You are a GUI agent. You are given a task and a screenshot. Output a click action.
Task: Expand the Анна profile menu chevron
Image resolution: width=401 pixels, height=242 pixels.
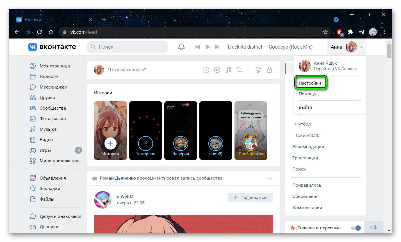tap(361, 47)
